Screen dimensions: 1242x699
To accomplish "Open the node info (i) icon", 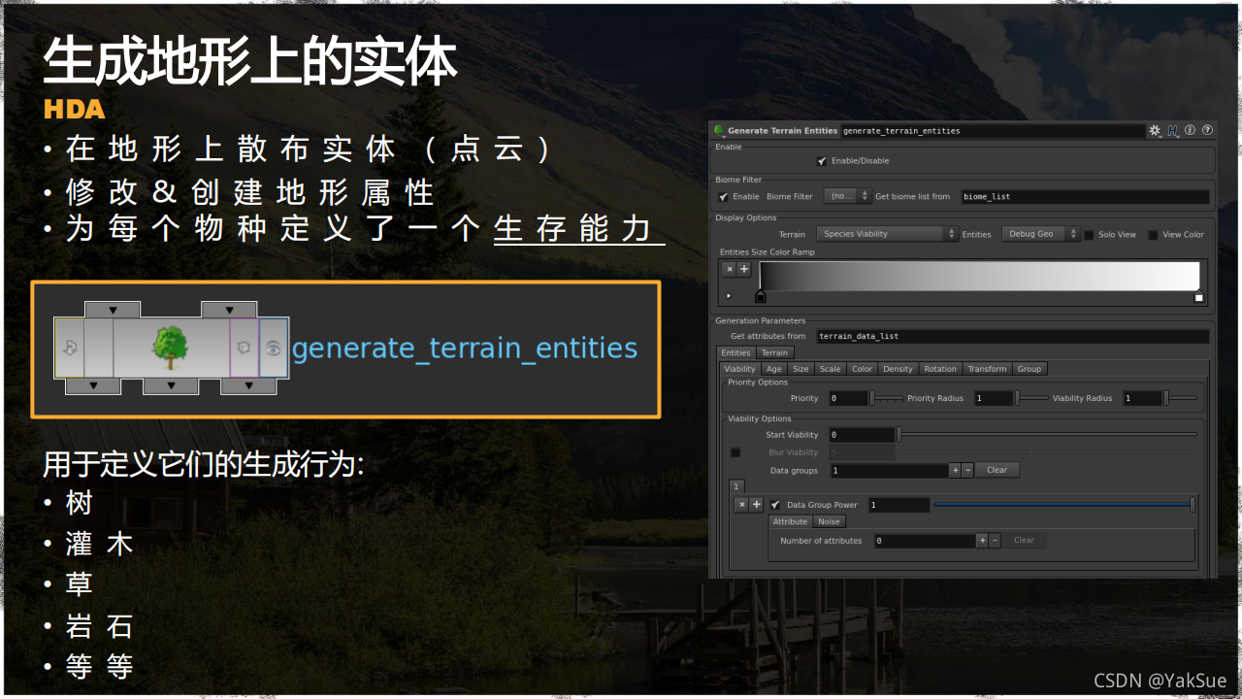I will coord(1191,130).
